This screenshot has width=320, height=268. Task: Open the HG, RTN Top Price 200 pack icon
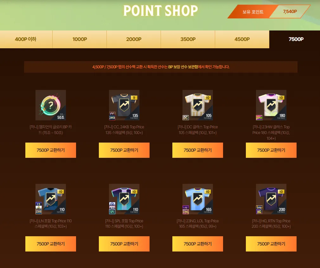tap(271, 199)
